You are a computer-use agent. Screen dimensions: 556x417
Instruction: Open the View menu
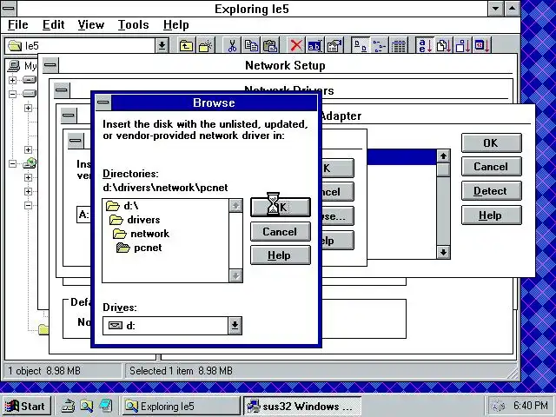coord(90,25)
